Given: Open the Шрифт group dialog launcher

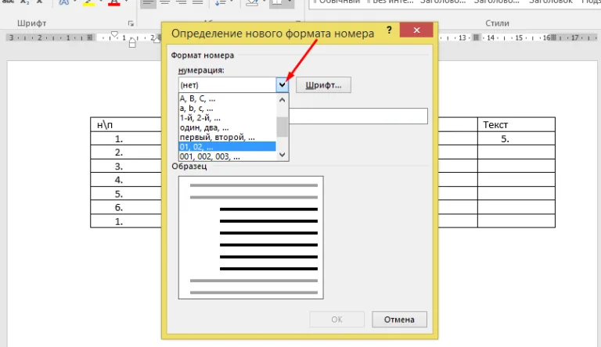Looking at the screenshot, I should click(x=131, y=23).
